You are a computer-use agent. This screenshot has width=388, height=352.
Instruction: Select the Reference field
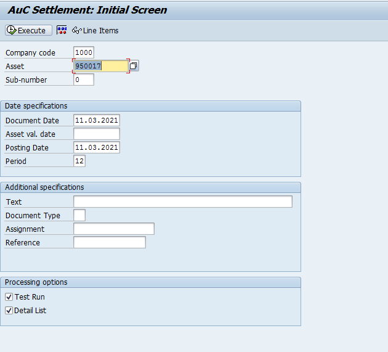(x=110, y=242)
